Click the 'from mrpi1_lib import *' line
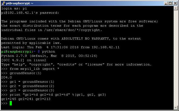The width and height of the screenshot is (179, 111). (34, 69)
